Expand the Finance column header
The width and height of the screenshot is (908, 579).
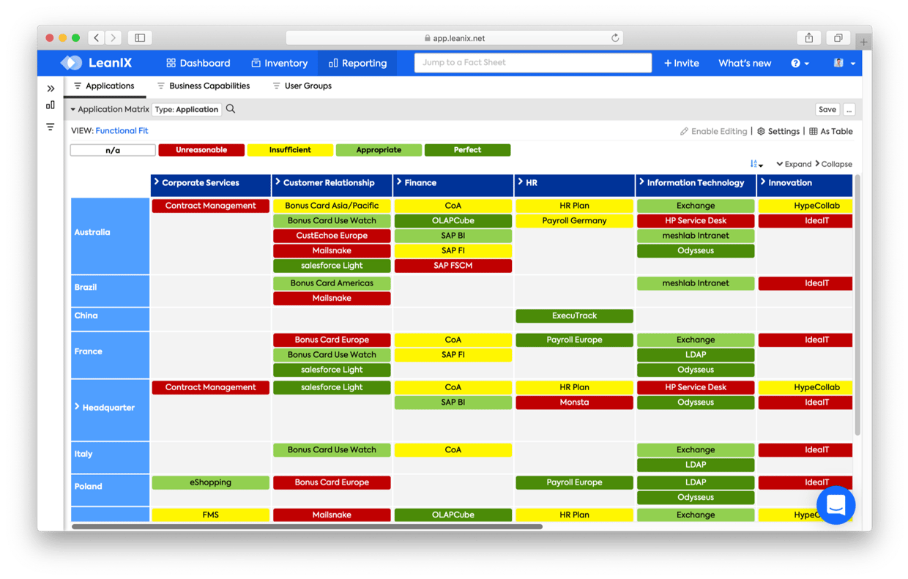click(399, 182)
